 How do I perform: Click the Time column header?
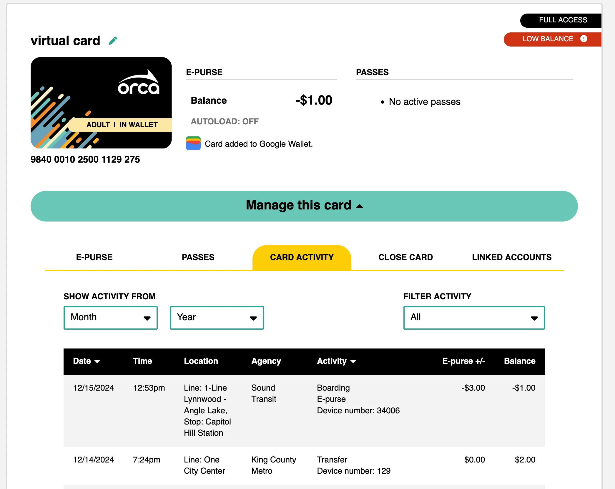(x=142, y=361)
